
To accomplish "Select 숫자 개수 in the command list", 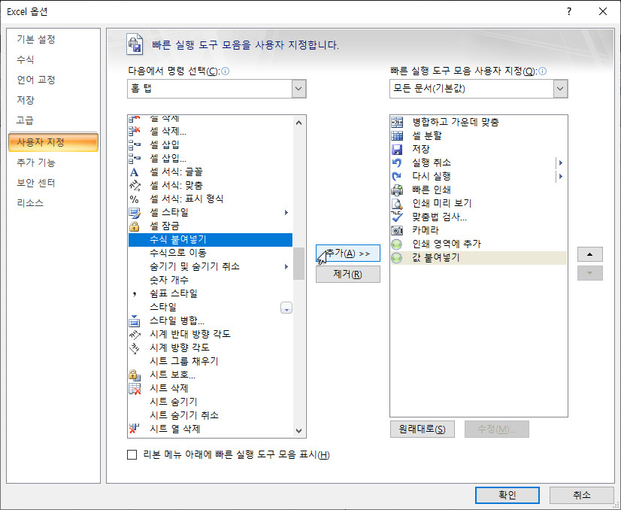I will (211, 280).
